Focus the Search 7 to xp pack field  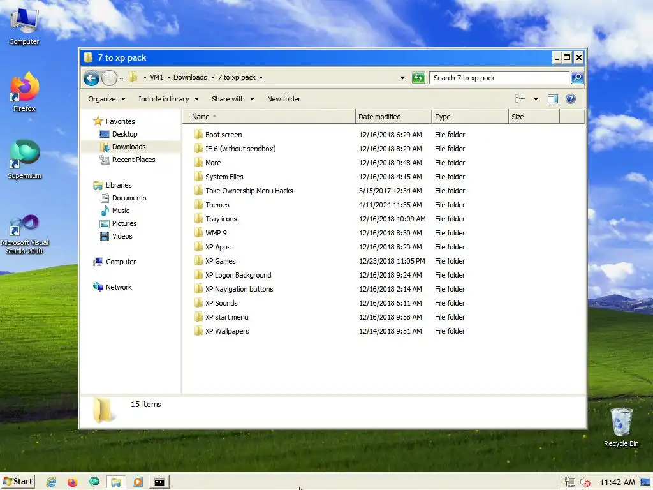(x=500, y=77)
